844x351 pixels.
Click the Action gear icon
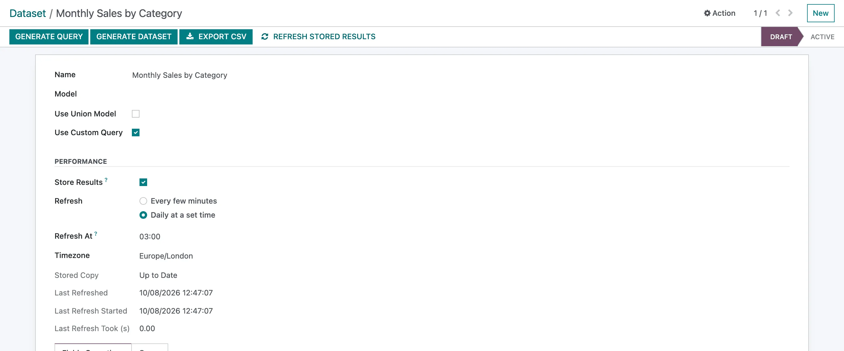[707, 13]
